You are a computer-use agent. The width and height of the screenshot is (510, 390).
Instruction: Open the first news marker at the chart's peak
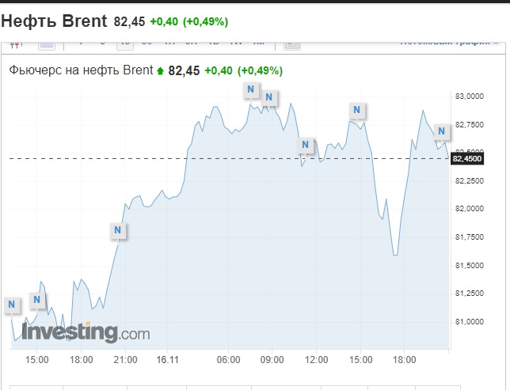pos(251,89)
